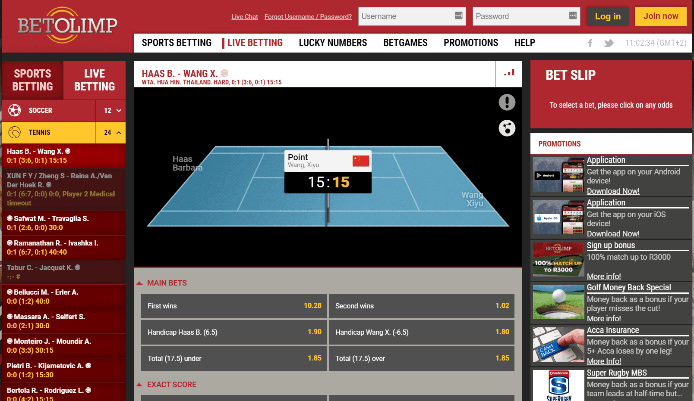Click Download Now for Android app
This screenshot has height=401, width=694.
(x=613, y=191)
